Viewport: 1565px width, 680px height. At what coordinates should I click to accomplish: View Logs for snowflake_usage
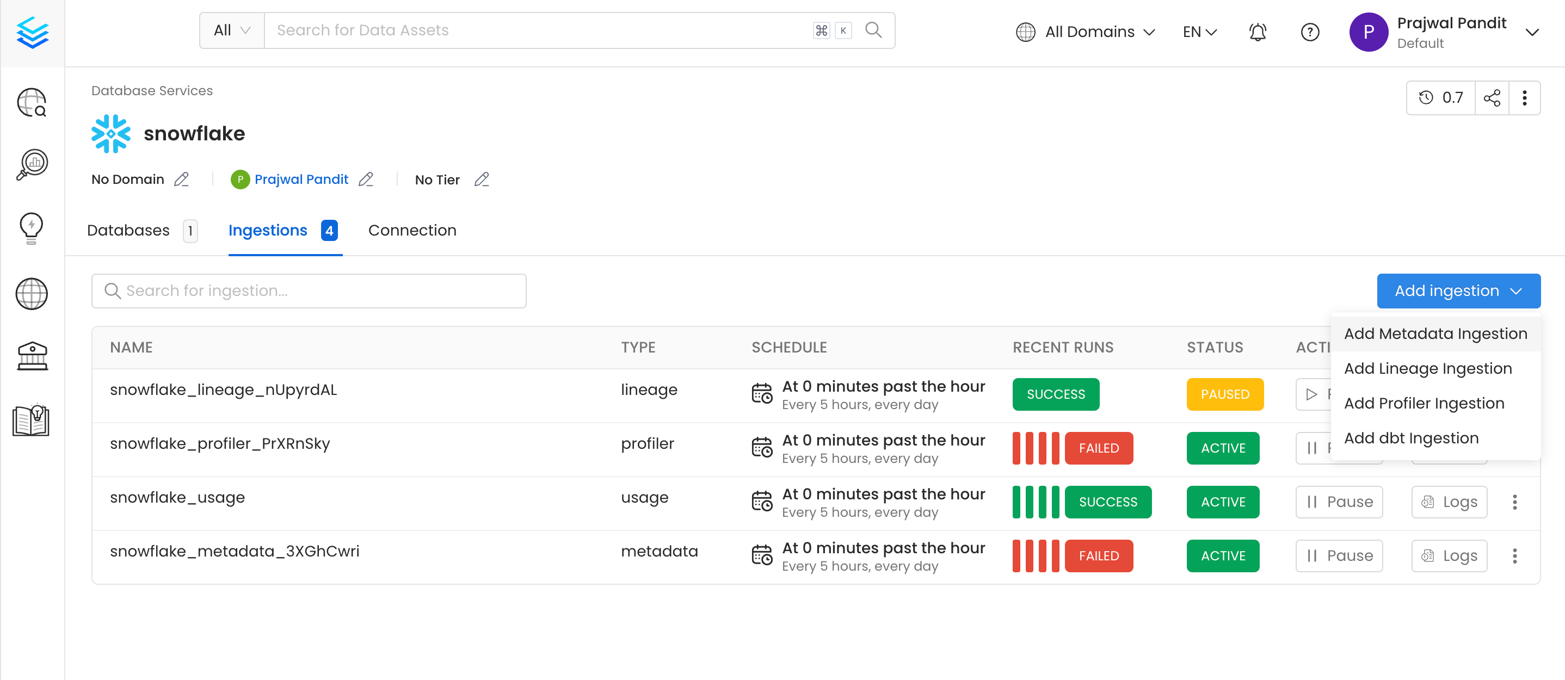tap(1449, 502)
